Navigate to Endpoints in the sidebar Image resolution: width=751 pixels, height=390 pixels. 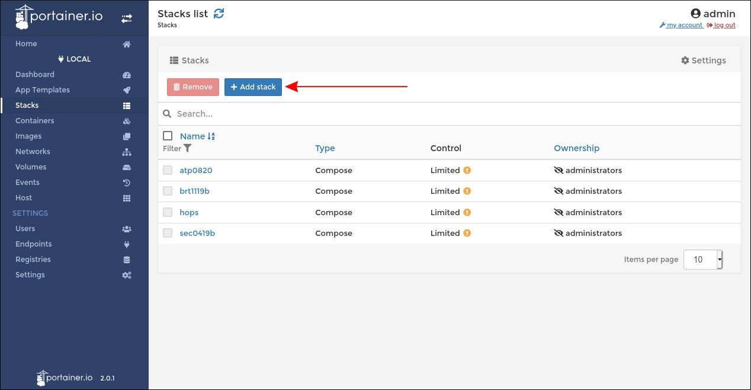click(x=33, y=244)
